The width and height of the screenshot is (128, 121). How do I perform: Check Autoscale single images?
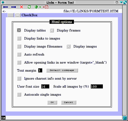coord(19,94)
